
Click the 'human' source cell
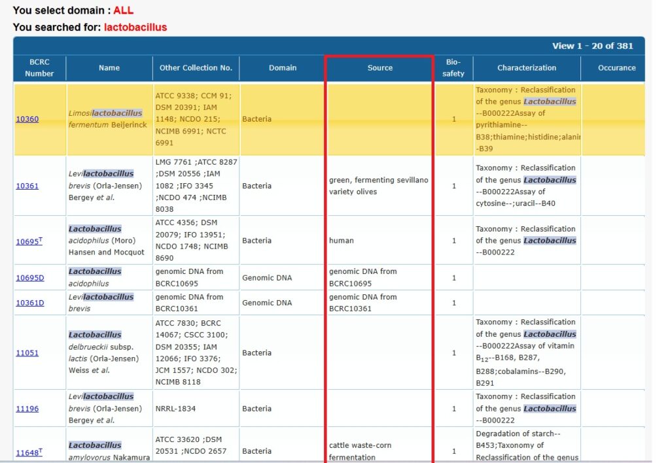[x=342, y=241]
